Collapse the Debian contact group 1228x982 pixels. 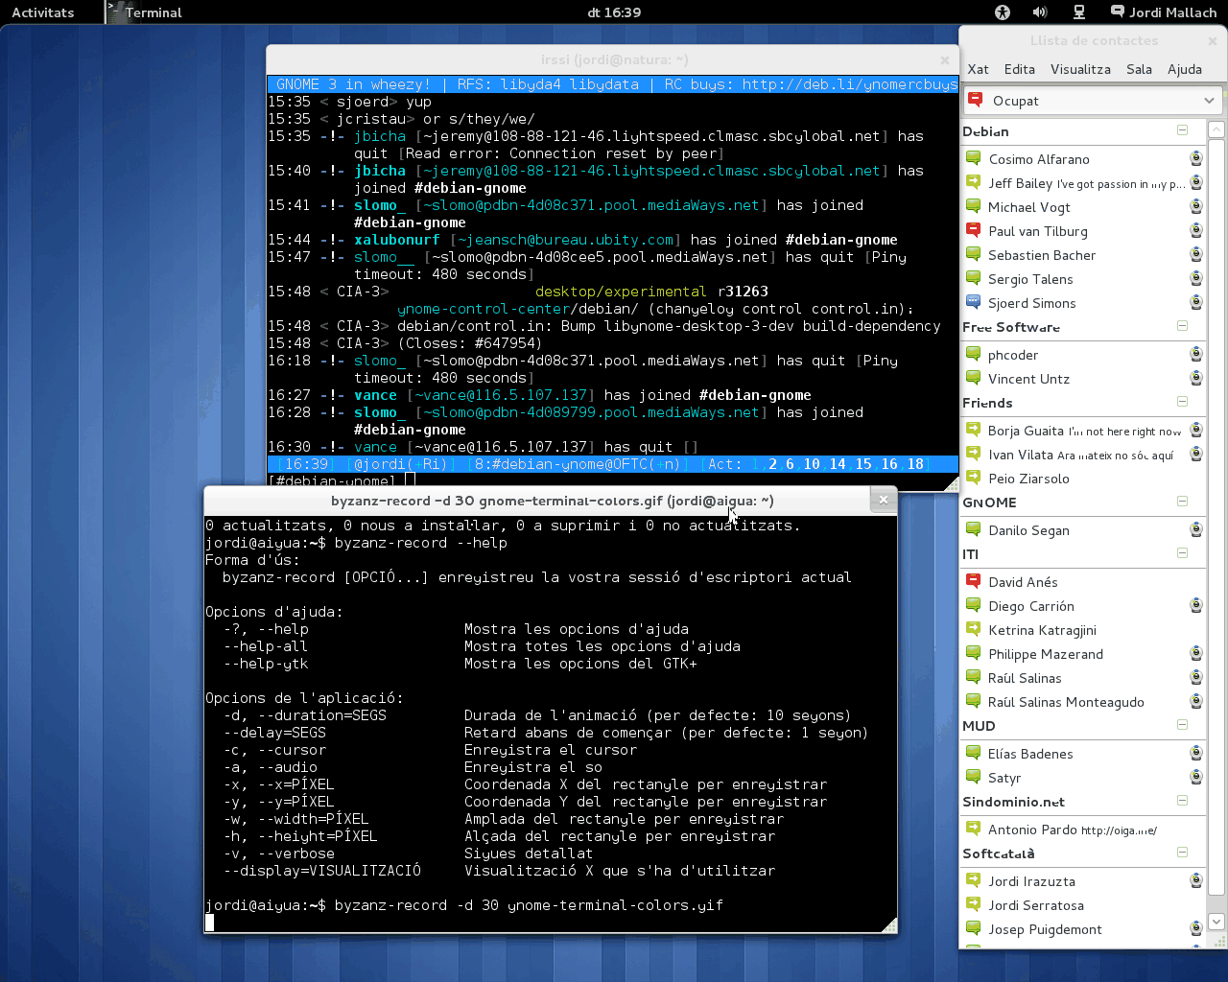(1182, 130)
